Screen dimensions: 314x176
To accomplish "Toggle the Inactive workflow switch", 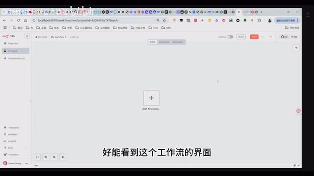I will tap(230, 37).
